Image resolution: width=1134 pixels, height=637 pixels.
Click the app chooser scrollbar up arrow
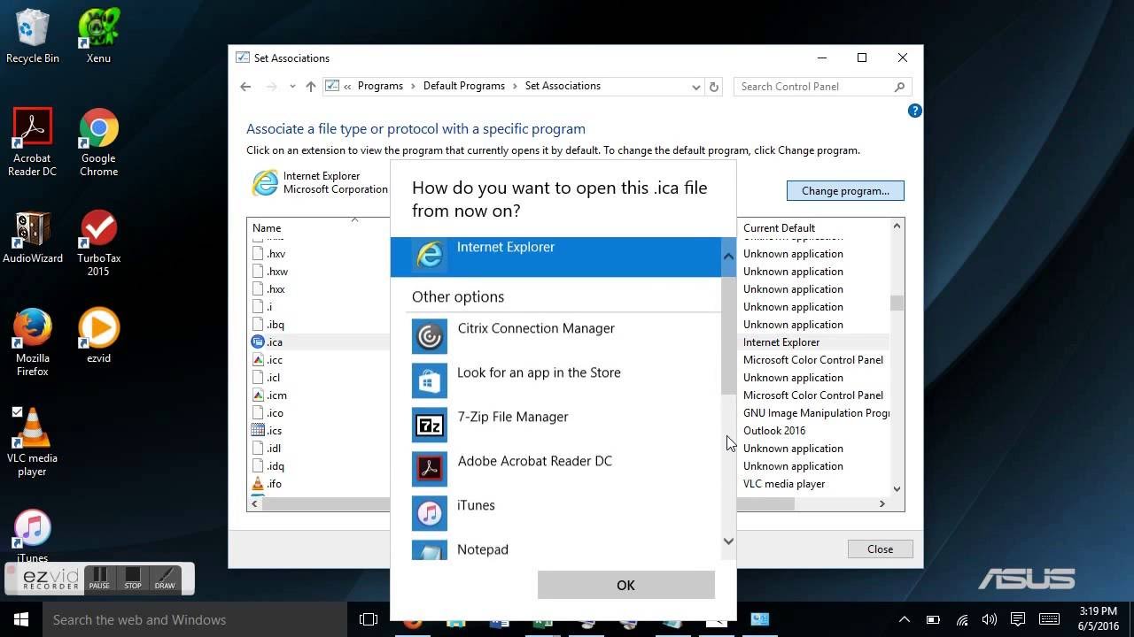pyautogui.click(x=728, y=257)
